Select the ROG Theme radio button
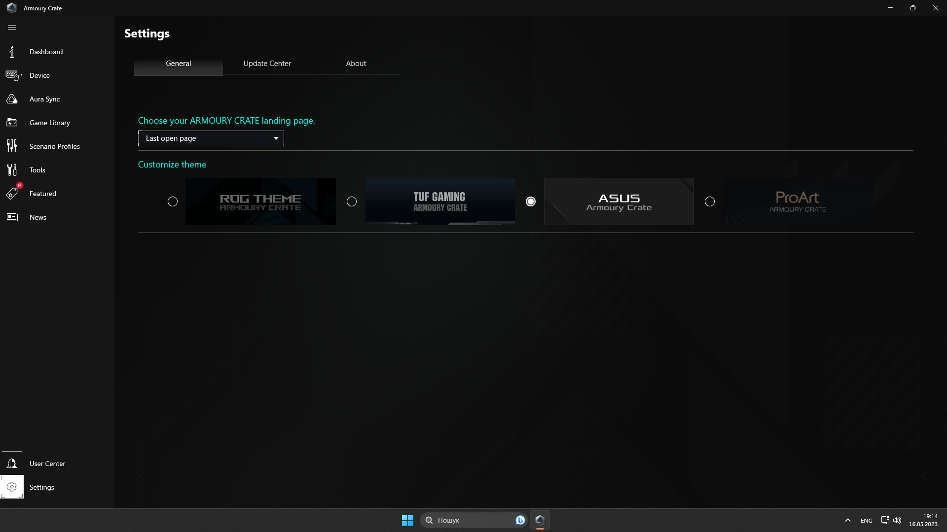 point(172,201)
